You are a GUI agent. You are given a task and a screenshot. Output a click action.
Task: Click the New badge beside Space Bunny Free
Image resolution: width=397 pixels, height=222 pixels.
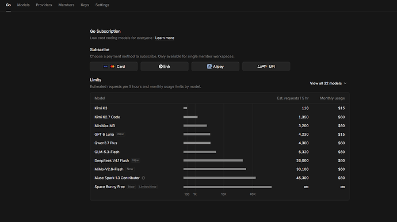(131, 187)
